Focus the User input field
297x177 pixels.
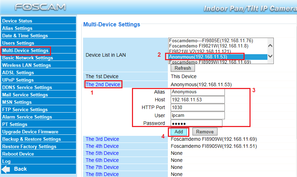(197, 115)
